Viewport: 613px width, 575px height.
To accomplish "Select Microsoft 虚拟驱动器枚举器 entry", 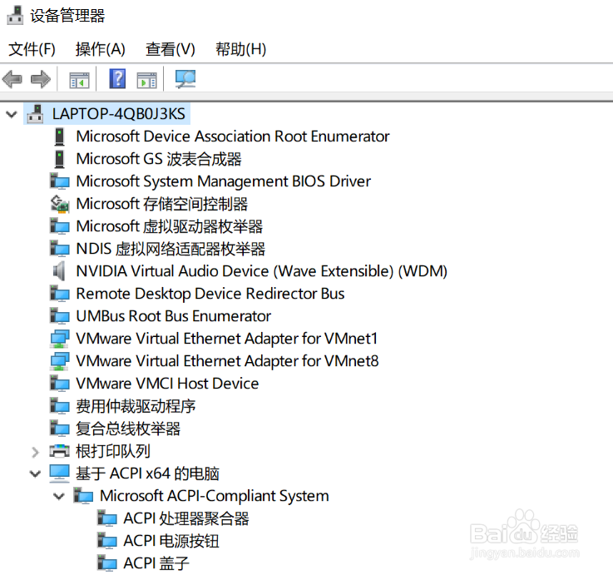I will coord(170,226).
